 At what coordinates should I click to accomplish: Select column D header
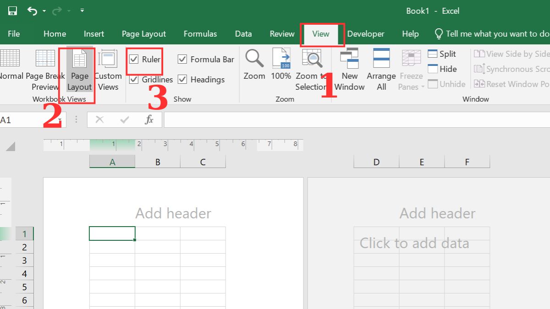click(x=376, y=162)
